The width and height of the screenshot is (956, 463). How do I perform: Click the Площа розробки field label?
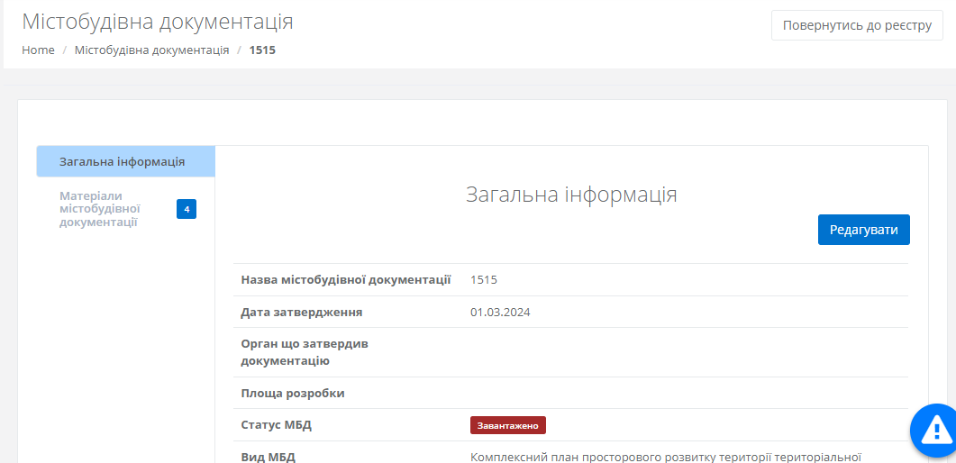293,394
